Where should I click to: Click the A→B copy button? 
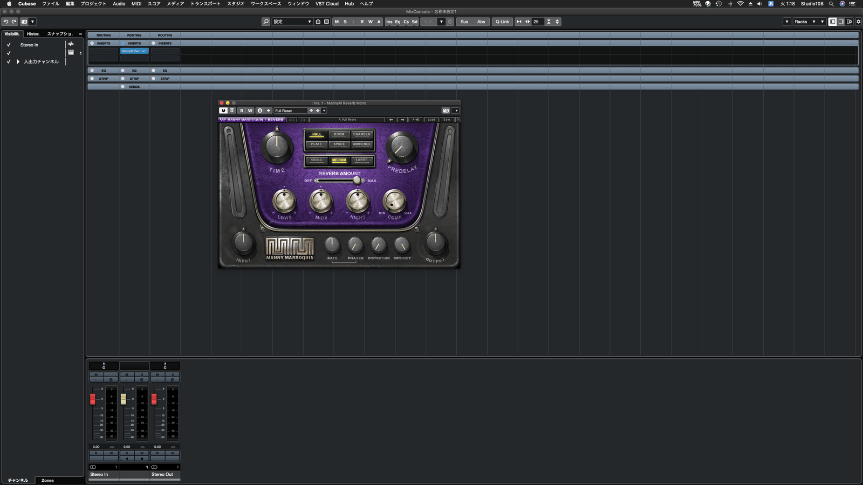tap(415, 120)
